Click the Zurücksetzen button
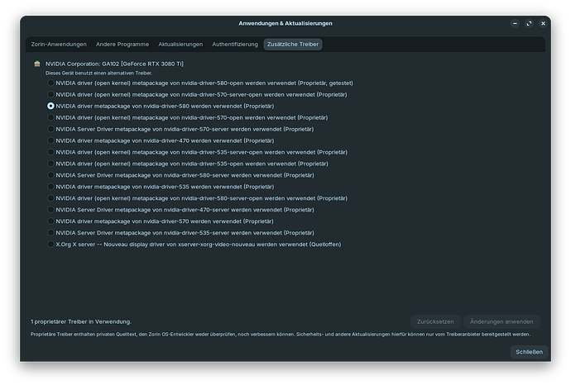The height and width of the screenshot is (385, 571). 434,321
